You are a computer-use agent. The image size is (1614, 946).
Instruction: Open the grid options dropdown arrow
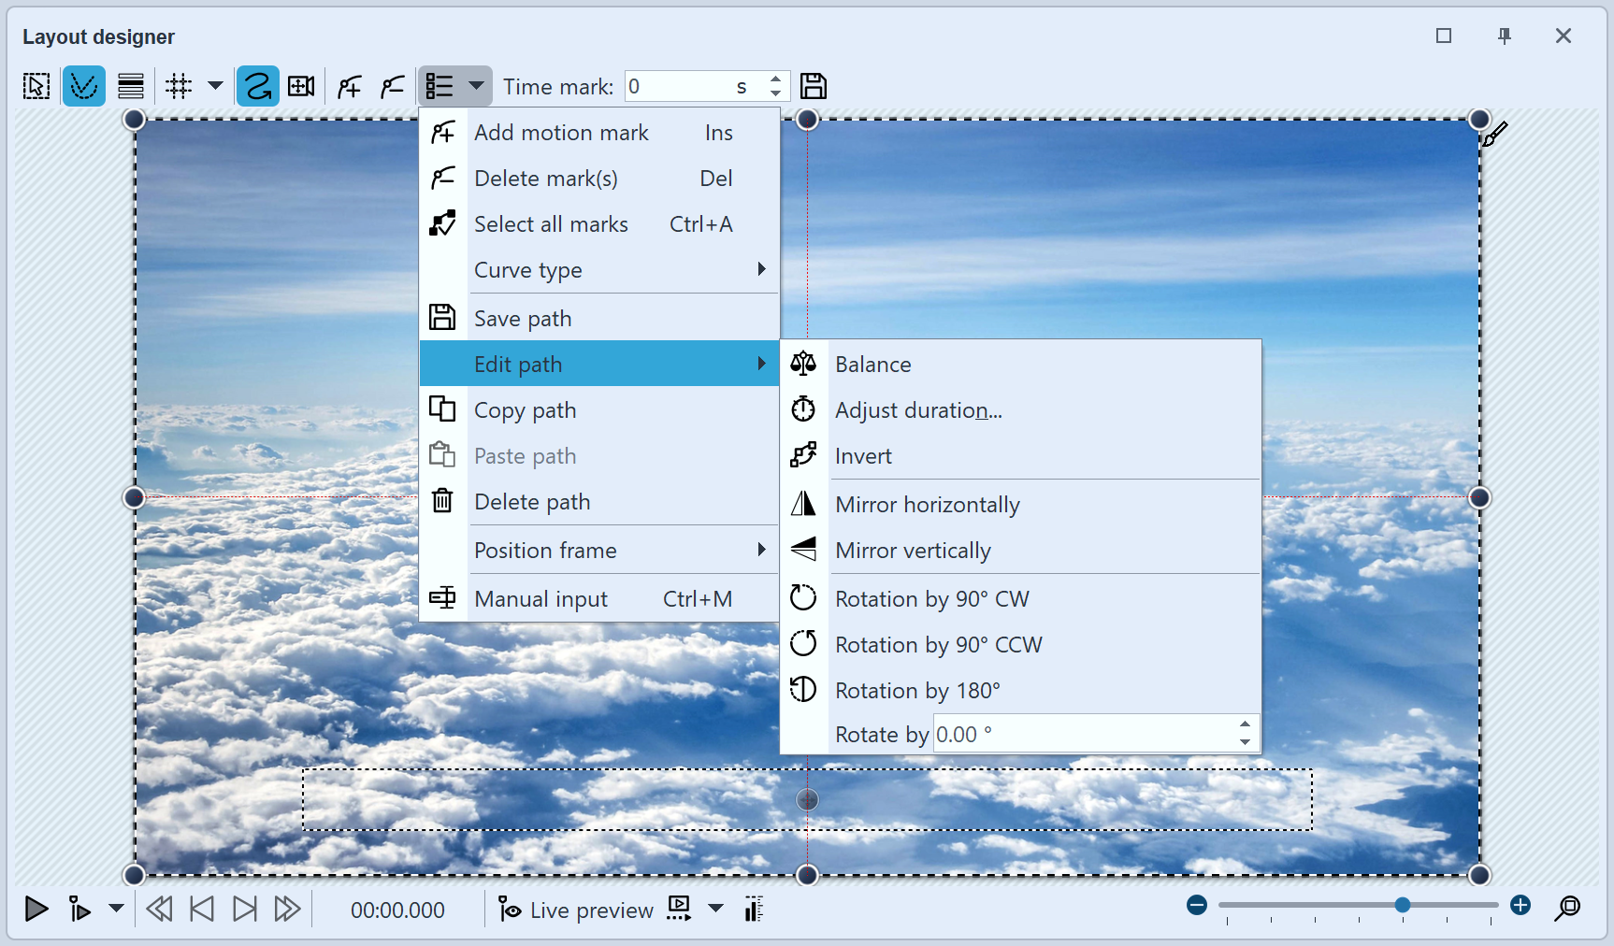pyautogui.click(x=216, y=86)
